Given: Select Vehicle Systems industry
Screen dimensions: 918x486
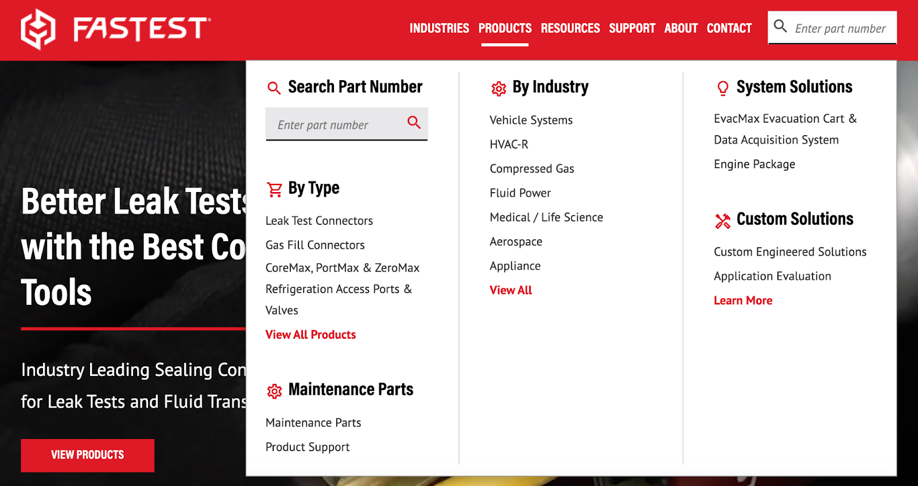Looking at the screenshot, I should coord(531,120).
